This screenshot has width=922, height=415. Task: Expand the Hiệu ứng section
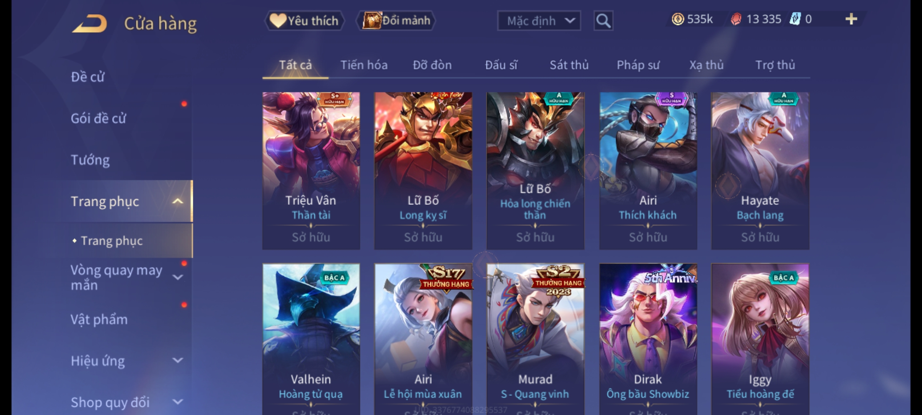(x=178, y=360)
